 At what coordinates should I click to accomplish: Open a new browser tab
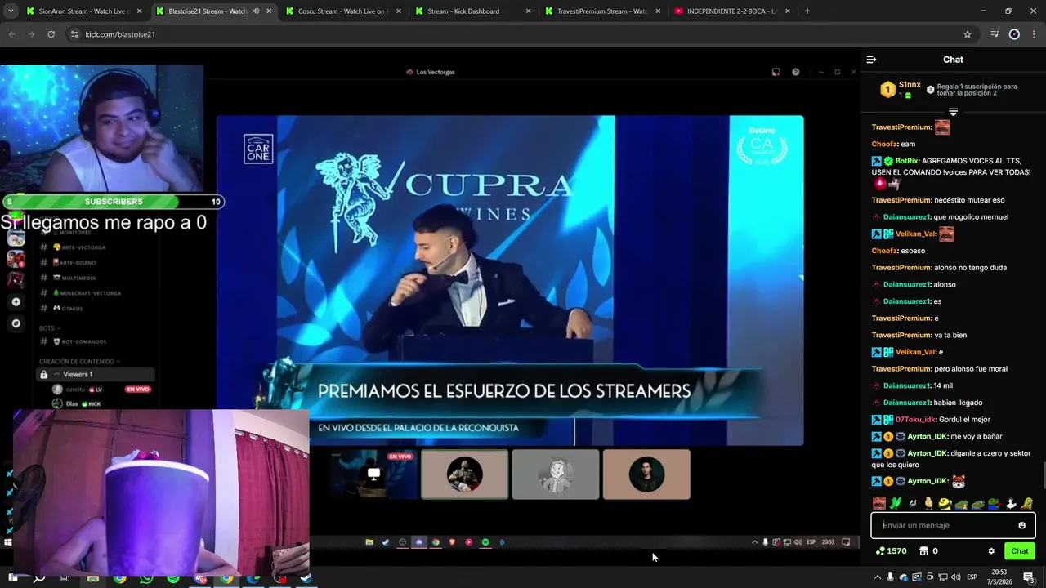pos(807,11)
